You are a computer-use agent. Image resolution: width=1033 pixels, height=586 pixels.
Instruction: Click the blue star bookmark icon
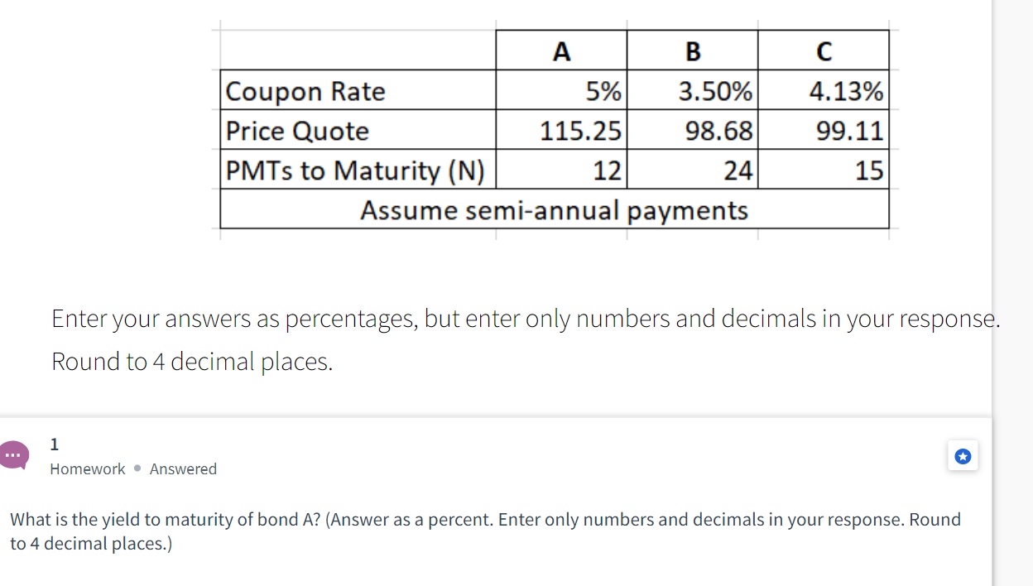963,455
